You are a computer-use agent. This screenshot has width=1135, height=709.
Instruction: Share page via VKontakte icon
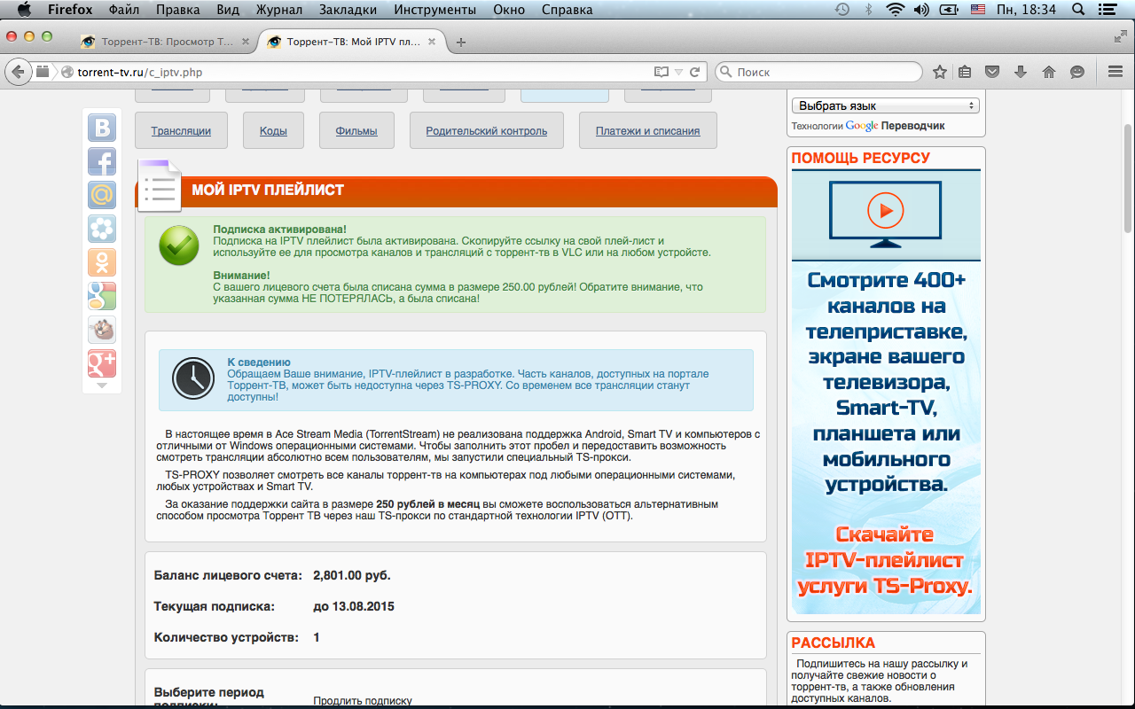pyautogui.click(x=102, y=128)
